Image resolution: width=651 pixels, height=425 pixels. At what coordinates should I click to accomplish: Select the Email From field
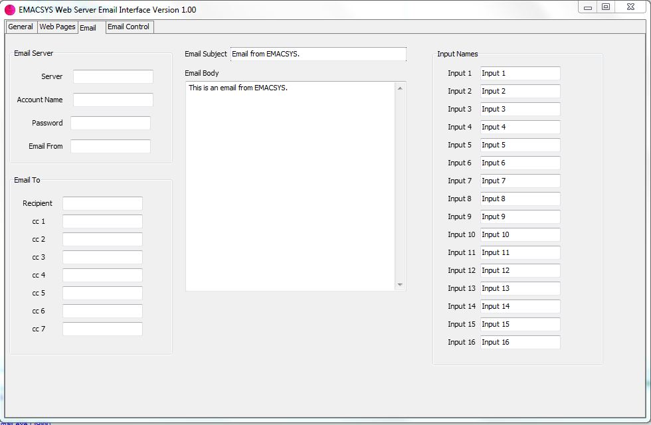110,146
